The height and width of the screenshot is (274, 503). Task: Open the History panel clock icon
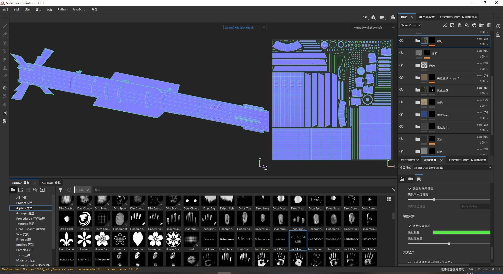(x=498, y=26)
